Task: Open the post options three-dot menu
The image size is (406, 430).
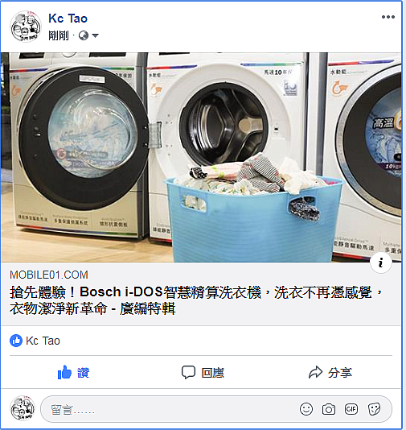Action: pos(388,17)
